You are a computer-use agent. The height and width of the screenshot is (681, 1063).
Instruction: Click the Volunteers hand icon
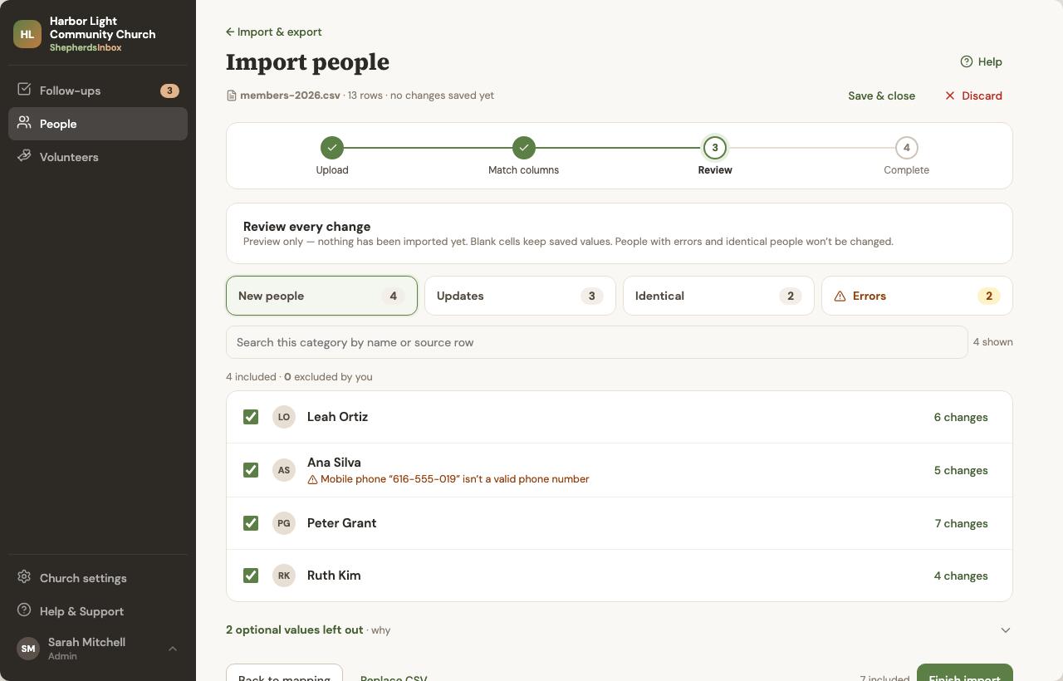tap(24, 156)
